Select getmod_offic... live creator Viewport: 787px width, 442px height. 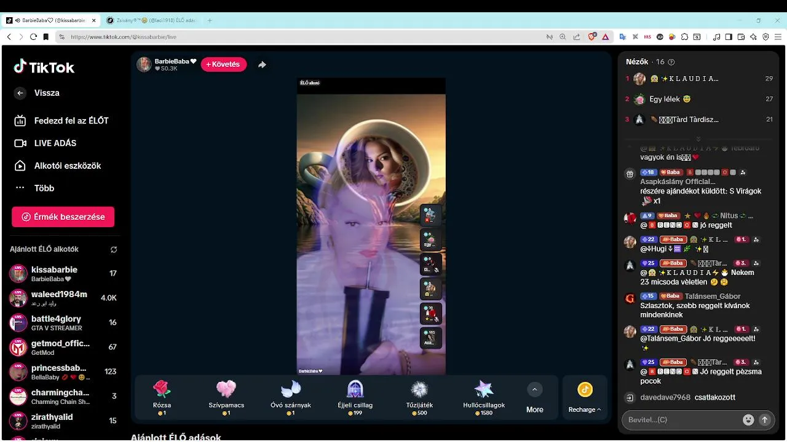pyautogui.click(x=63, y=347)
